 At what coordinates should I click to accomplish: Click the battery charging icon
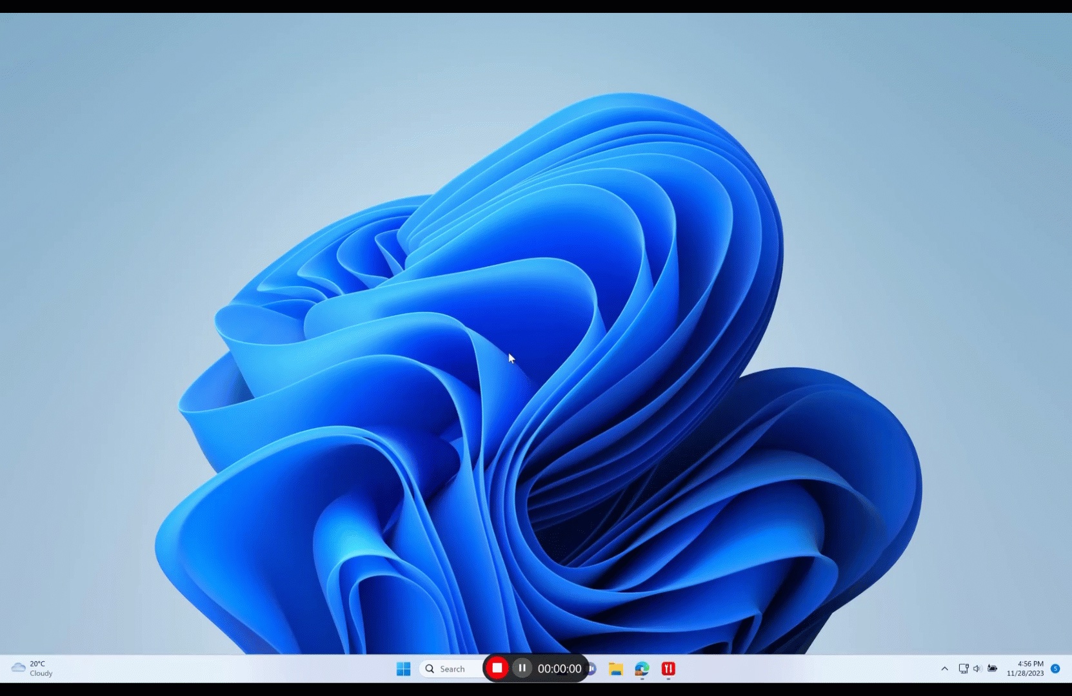[993, 669]
